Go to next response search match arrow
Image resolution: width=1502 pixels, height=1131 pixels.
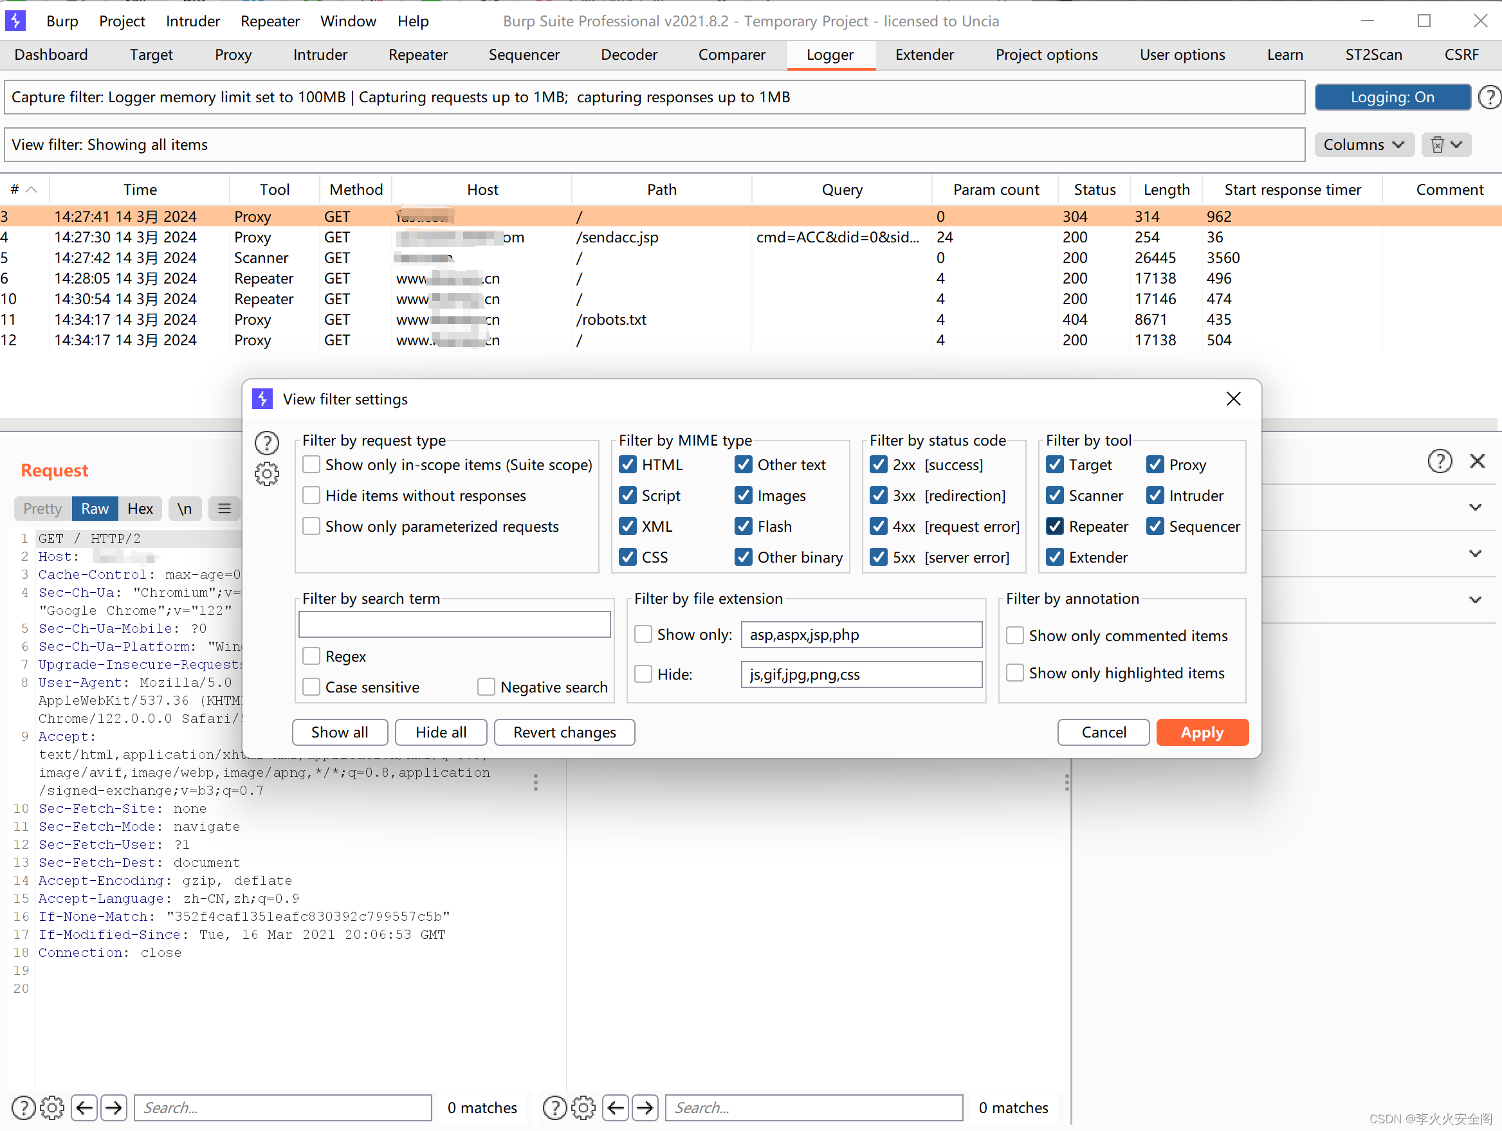[645, 1107]
